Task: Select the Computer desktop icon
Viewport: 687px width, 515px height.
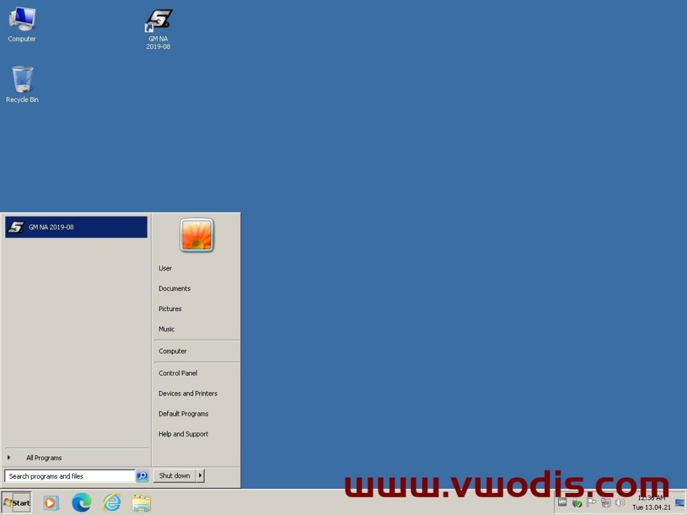Action: [22, 25]
